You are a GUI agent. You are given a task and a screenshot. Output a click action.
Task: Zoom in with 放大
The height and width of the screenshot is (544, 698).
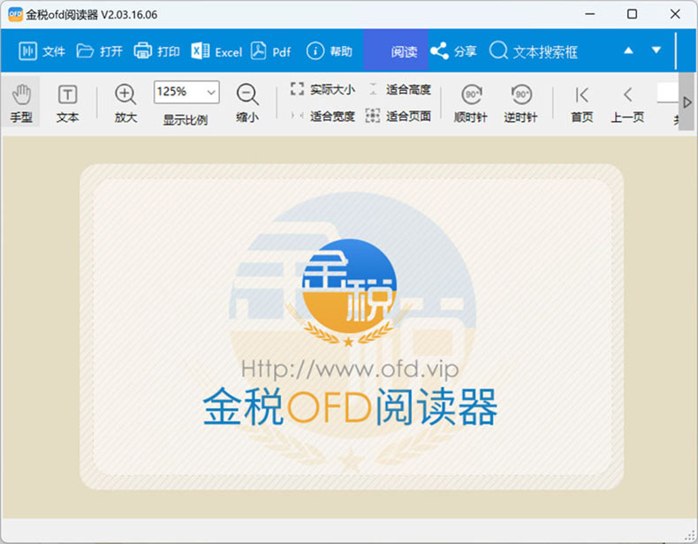click(125, 103)
